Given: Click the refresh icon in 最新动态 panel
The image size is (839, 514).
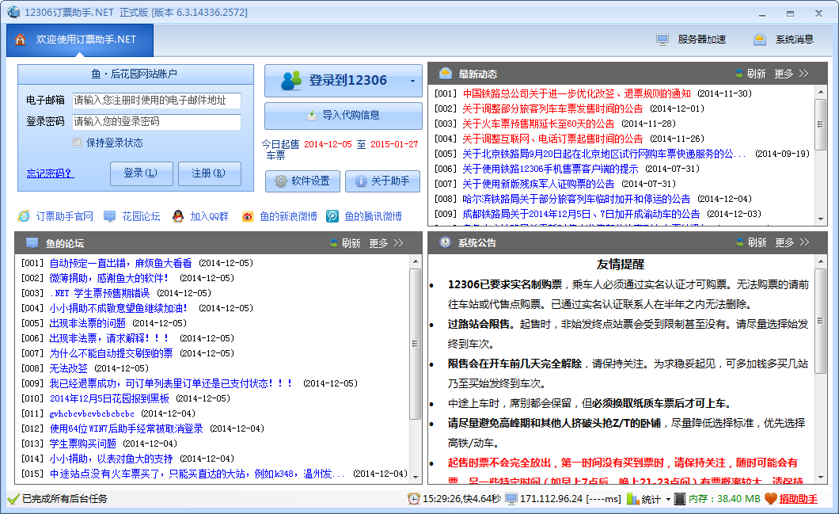Looking at the screenshot, I should 739,74.
